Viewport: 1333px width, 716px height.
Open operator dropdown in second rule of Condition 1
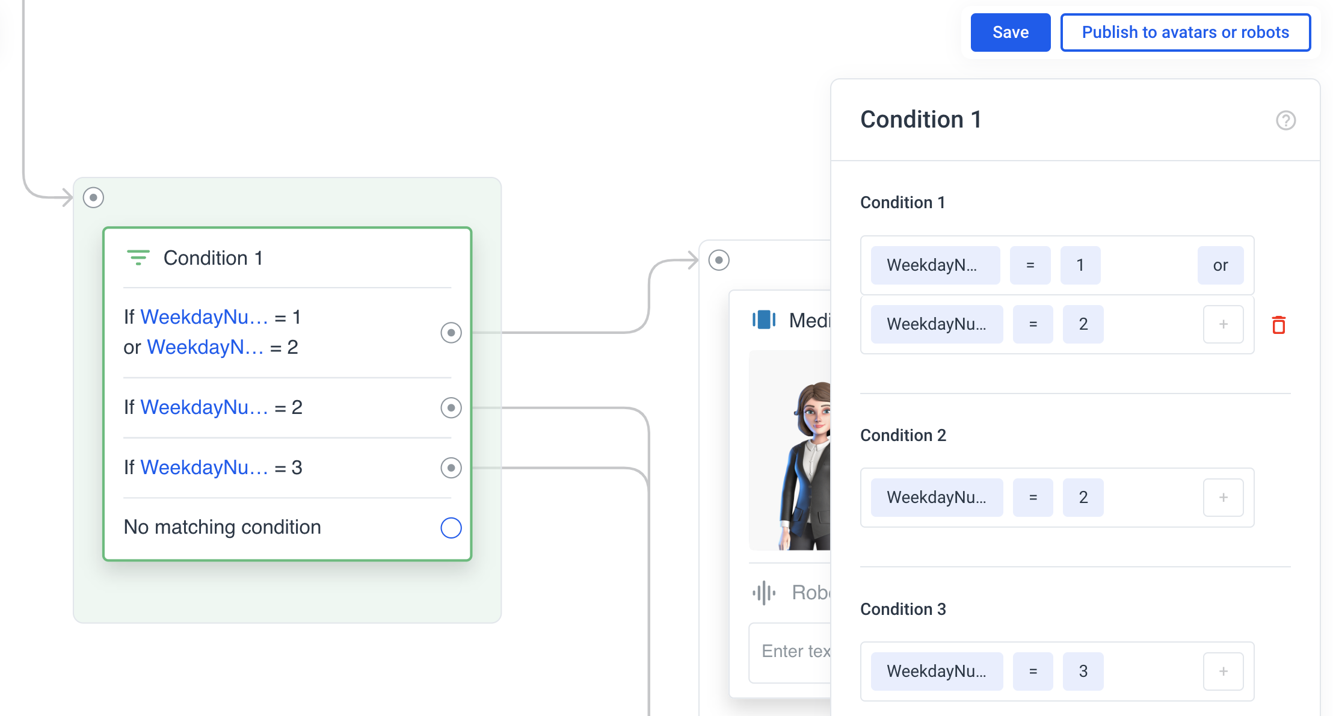click(1033, 324)
